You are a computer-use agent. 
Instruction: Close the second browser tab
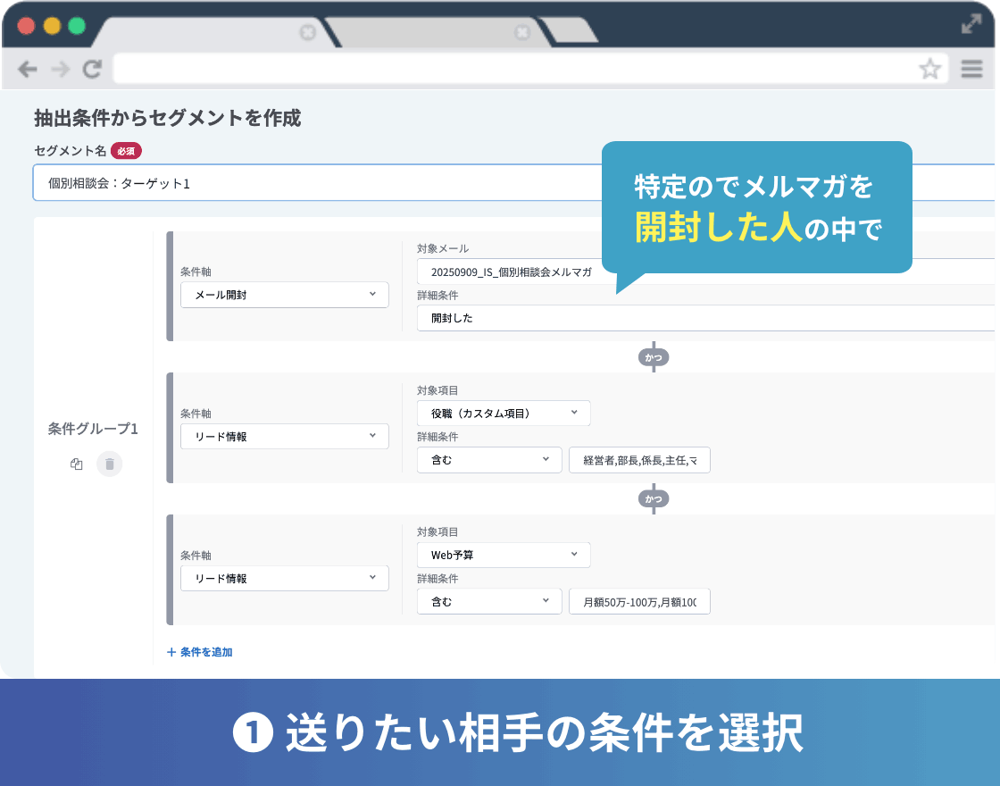[x=522, y=32]
